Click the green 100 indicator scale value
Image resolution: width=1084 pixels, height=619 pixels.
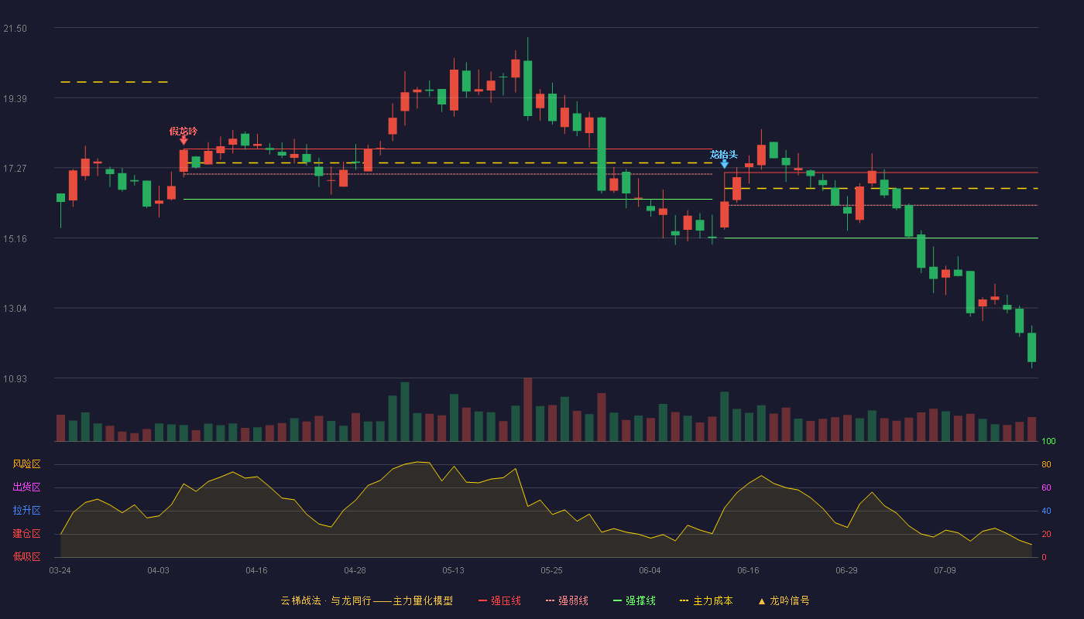tap(1048, 442)
